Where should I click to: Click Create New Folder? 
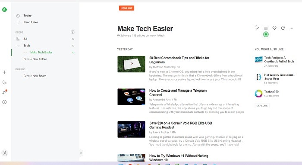(35, 59)
